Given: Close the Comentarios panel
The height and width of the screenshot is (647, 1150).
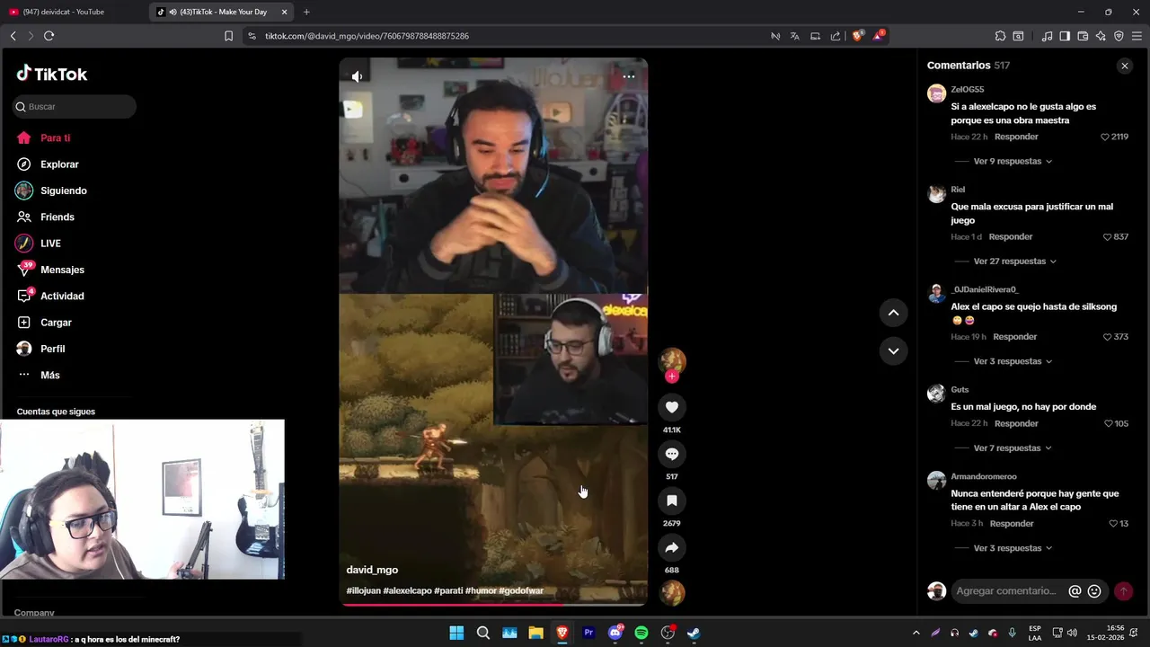Looking at the screenshot, I should click(1124, 66).
